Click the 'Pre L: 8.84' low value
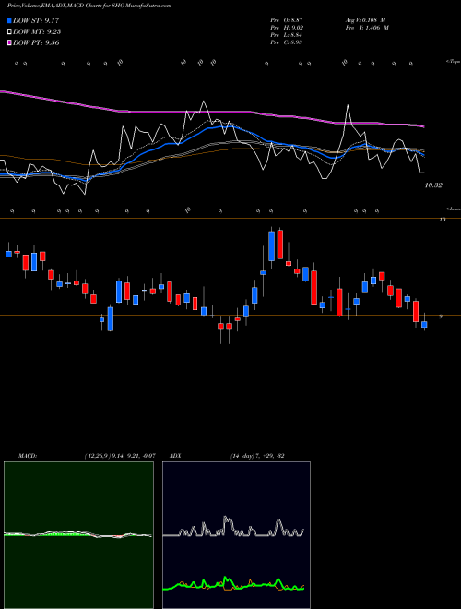461x609 pixels. [x=287, y=35]
